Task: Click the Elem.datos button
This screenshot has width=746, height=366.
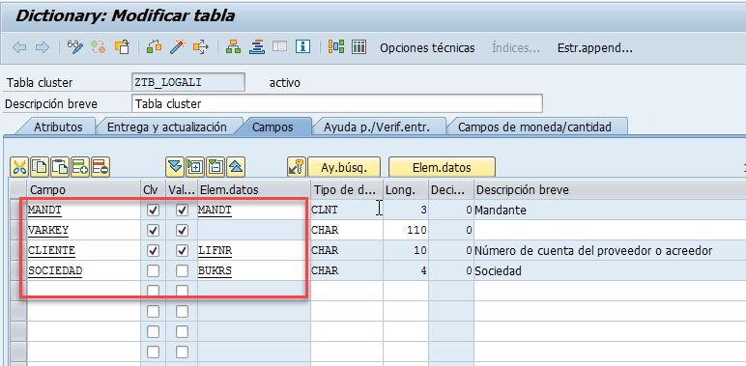Action: click(442, 167)
